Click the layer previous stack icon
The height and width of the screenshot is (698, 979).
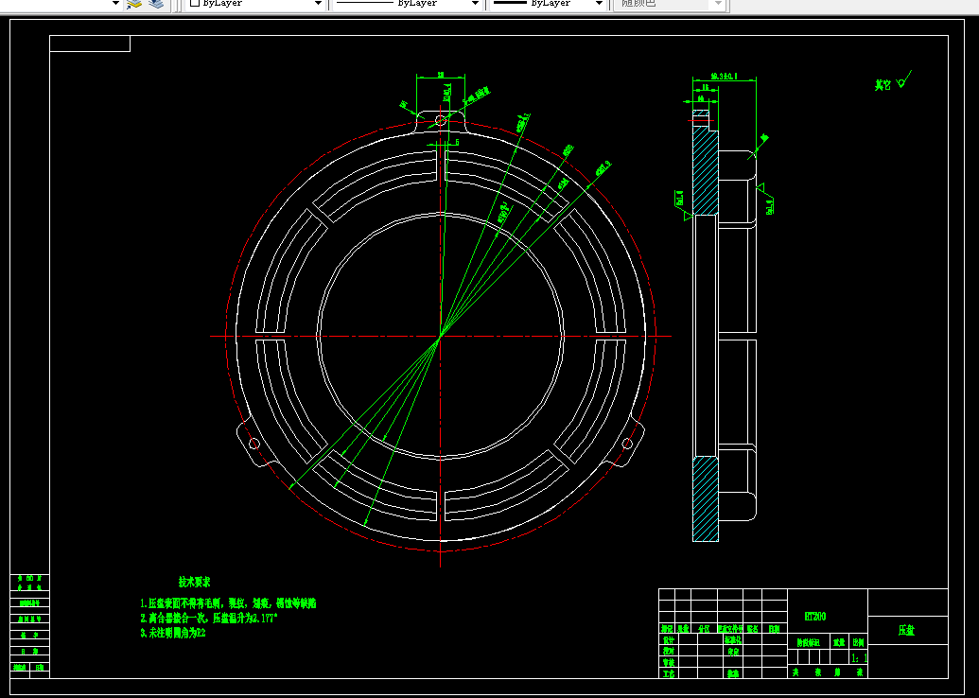(x=156, y=3)
